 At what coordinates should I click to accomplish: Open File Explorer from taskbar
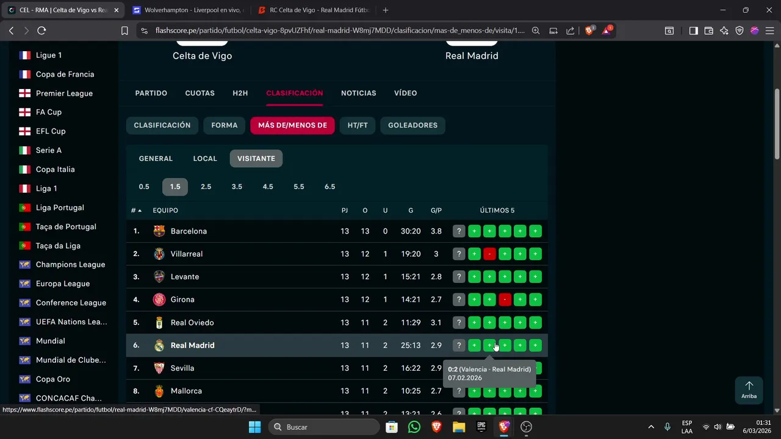point(459,427)
